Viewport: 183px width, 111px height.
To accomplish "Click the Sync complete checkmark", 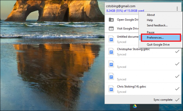I will pos(177,100).
